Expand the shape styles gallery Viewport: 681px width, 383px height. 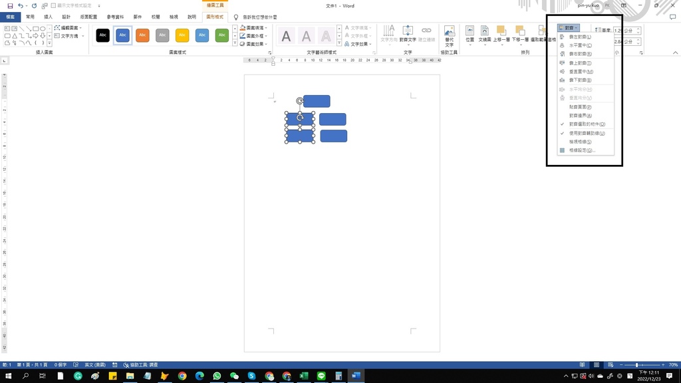click(x=235, y=43)
